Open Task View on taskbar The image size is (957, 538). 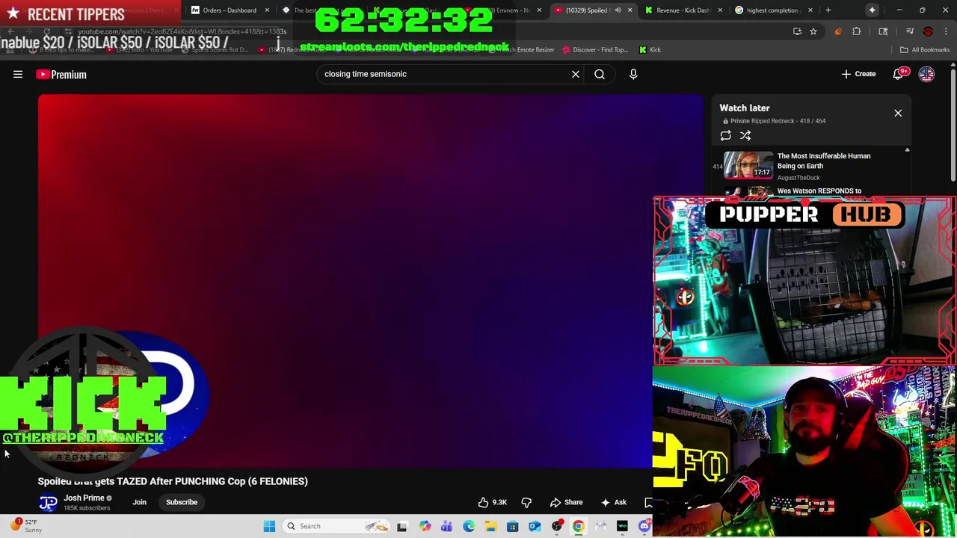point(401,526)
